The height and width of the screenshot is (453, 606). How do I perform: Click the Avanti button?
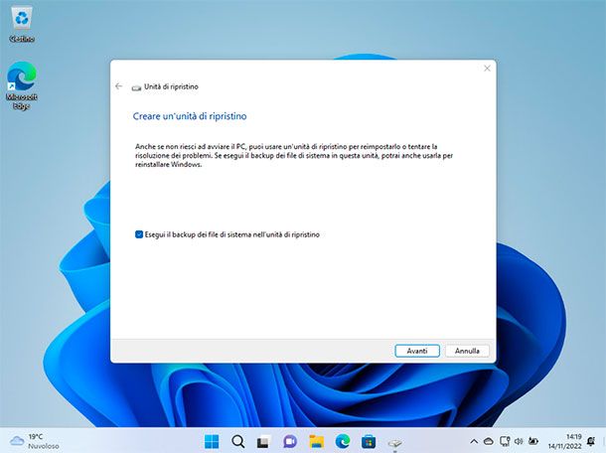point(417,351)
